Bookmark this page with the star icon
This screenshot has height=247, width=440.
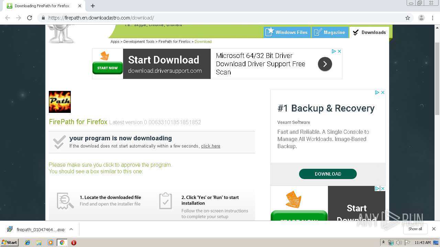408,18
